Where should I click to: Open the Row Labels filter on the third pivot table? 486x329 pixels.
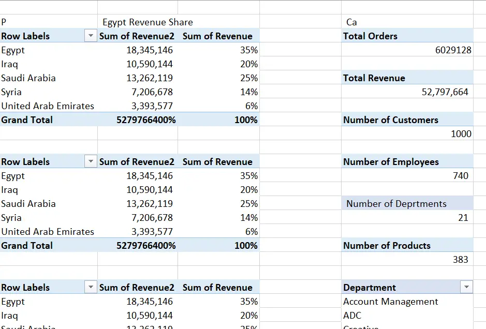tap(91, 287)
